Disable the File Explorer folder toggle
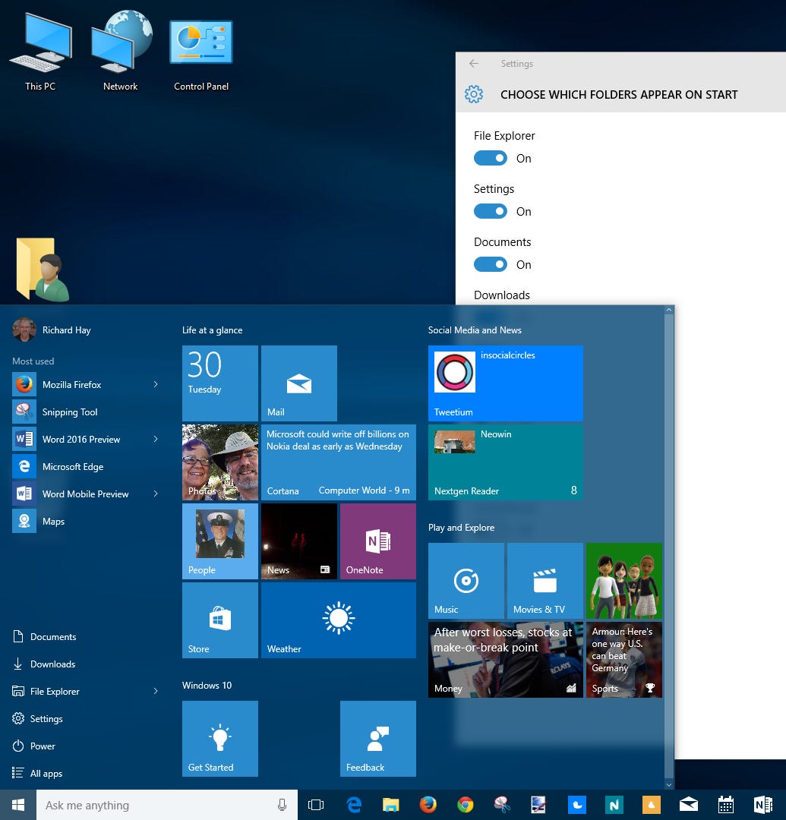The height and width of the screenshot is (820, 786). click(491, 158)
